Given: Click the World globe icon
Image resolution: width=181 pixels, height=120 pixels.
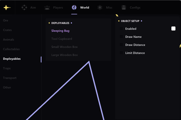Looking at the screenshot, I should (74, 8).
